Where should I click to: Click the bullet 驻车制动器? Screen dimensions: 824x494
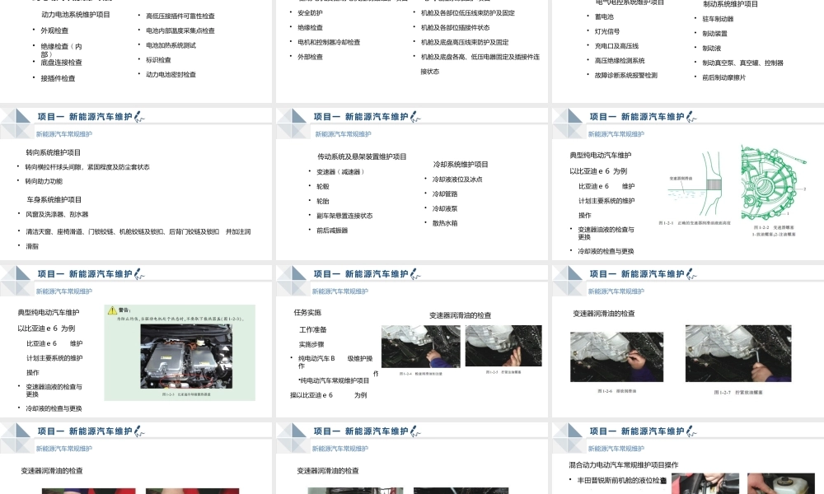pyautogui.click(x=718, y=19)
